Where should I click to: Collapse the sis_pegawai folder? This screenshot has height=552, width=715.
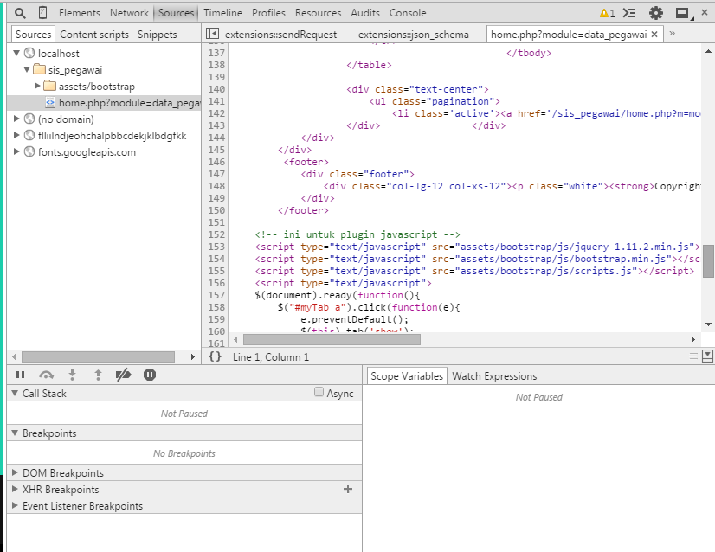click(x=27, y=70)
